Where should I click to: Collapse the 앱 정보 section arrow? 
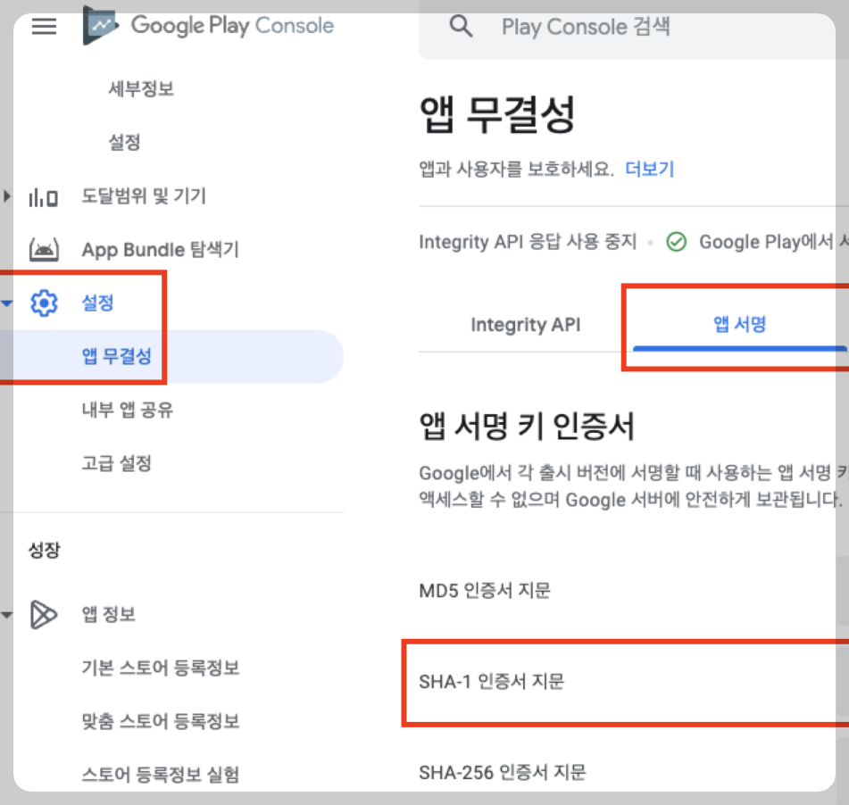pos(6,615)
